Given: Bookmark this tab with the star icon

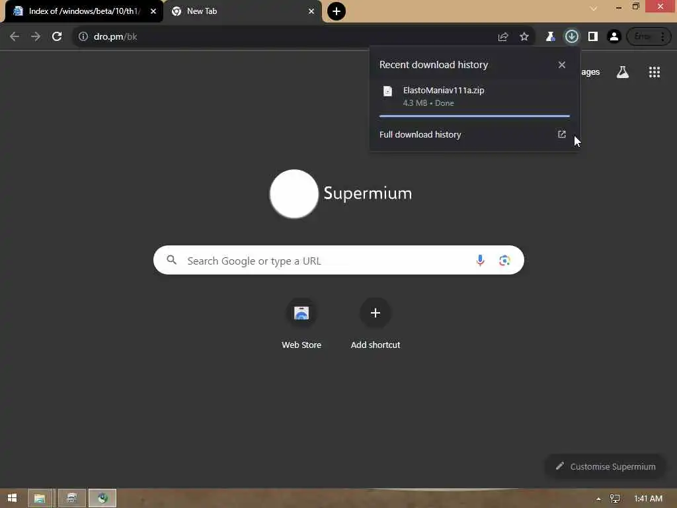Looking at the screenshot, I should click(524, 37).
